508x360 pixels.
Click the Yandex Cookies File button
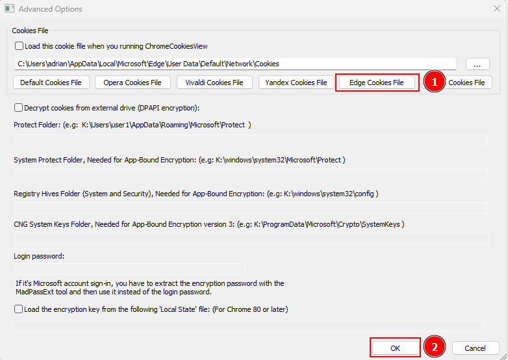click(296, 83)
